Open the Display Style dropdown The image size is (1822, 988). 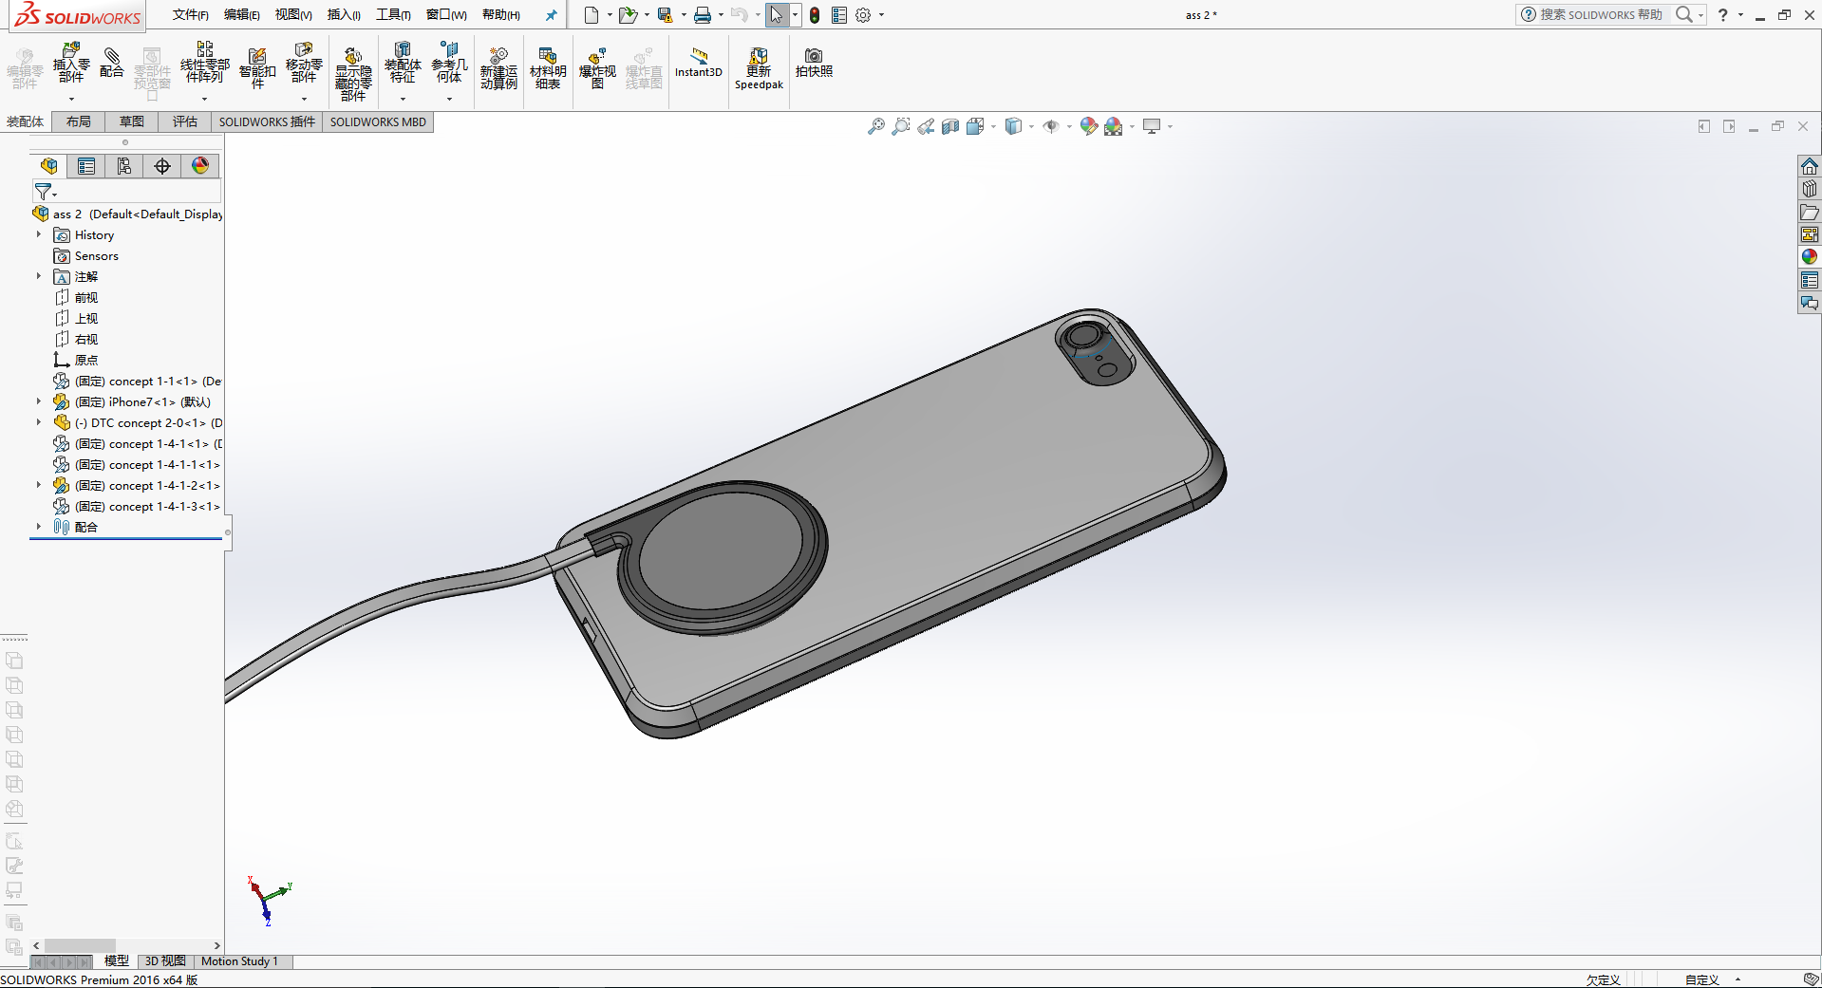click(1030, 126)
